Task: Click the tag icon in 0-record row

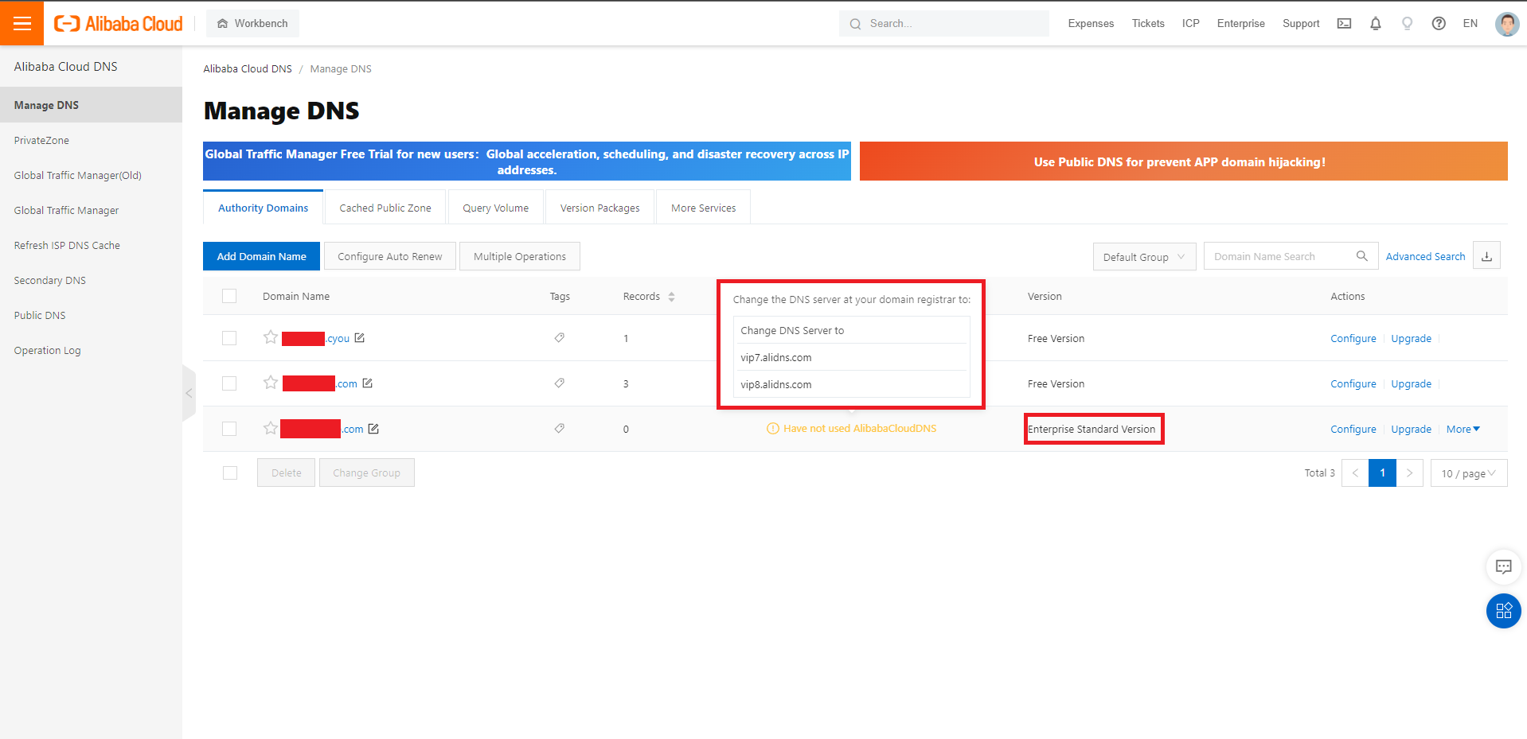Action: 560,429
